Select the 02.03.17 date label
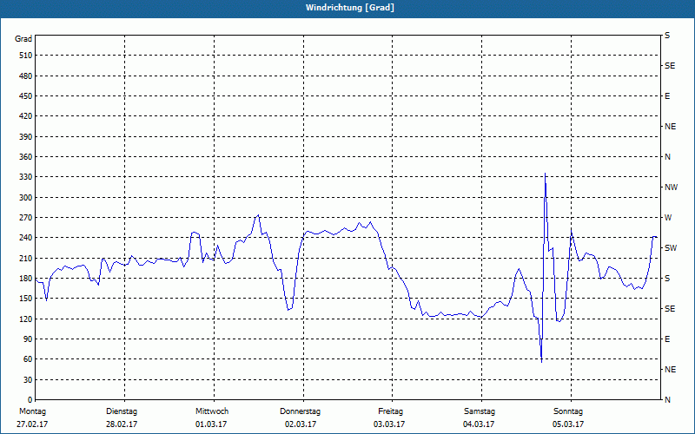This screenshot has height=434, width=695. [301, 424]
